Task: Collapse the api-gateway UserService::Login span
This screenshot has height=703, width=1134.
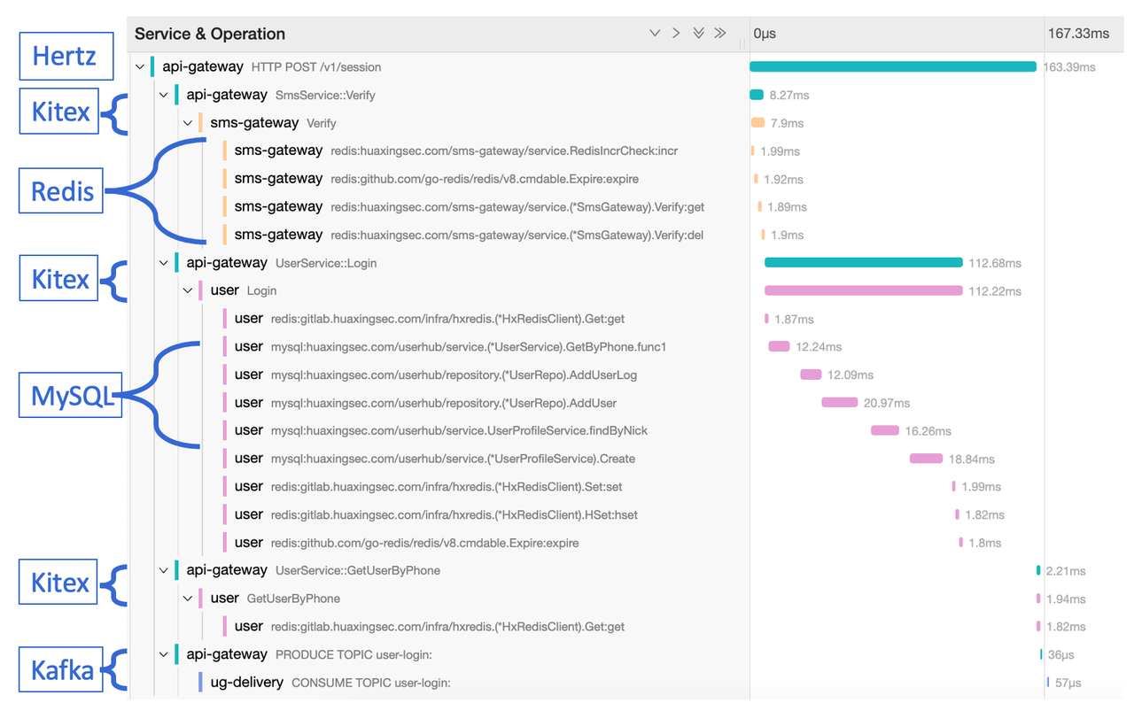Action: point(164,263)
